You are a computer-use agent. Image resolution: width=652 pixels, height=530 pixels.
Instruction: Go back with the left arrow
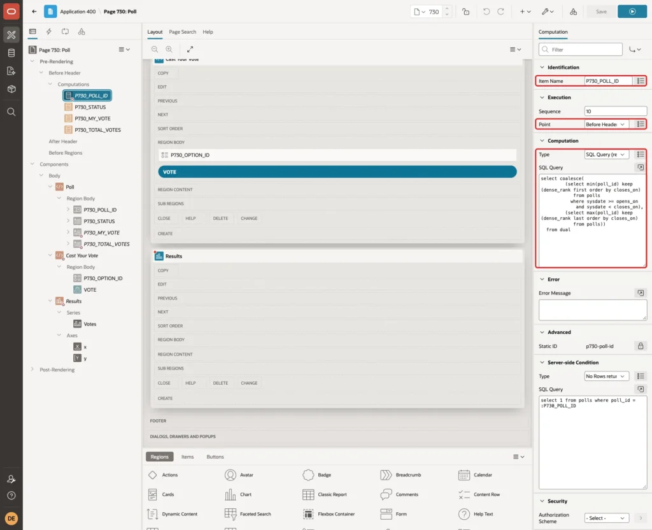point(34,11)
